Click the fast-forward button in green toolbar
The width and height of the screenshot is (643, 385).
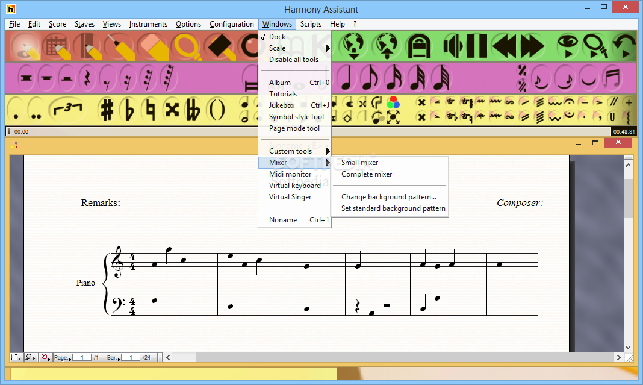pos(532,46)
